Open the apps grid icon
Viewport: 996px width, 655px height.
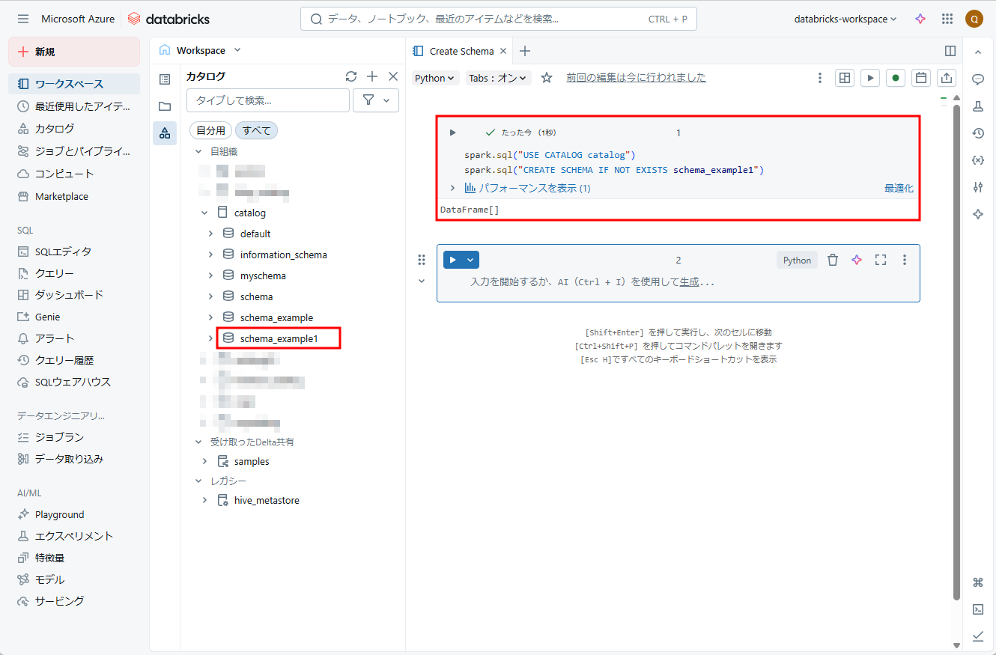tap(947, 19)
